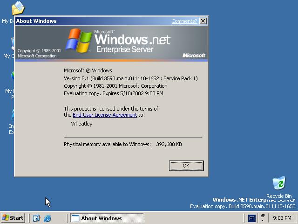The height and width of the screenshot is (224, 298).
Task: Select the Recycle Bin desktop icon
Action: point(279,188)
